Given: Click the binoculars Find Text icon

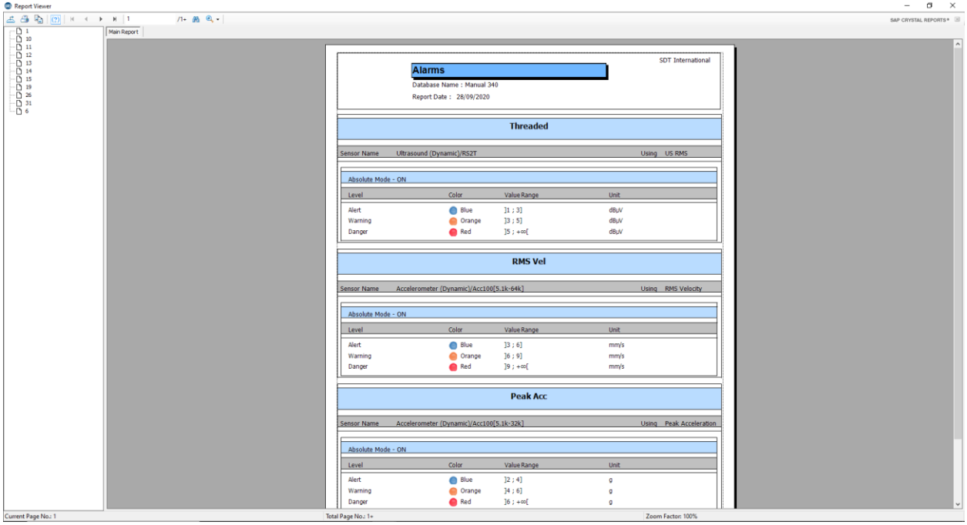Looking at the screenshot, I should click(196, 18).
